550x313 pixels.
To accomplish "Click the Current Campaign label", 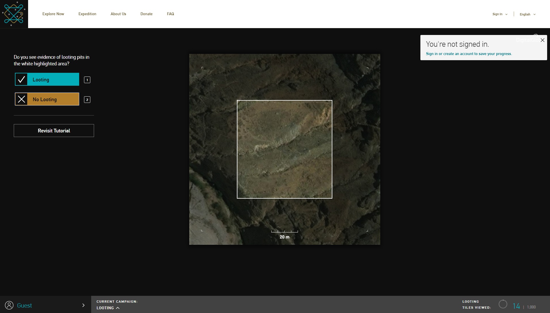I will pyautogui.click(x=117, y=302).
